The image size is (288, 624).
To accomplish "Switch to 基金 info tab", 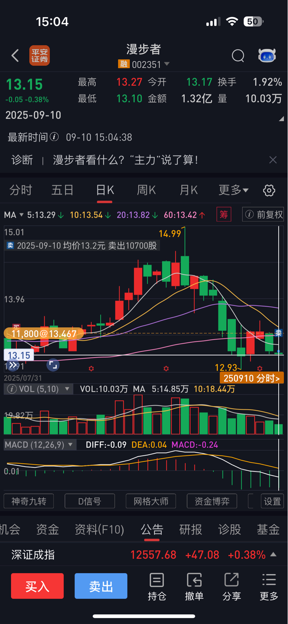I will 268,529.
